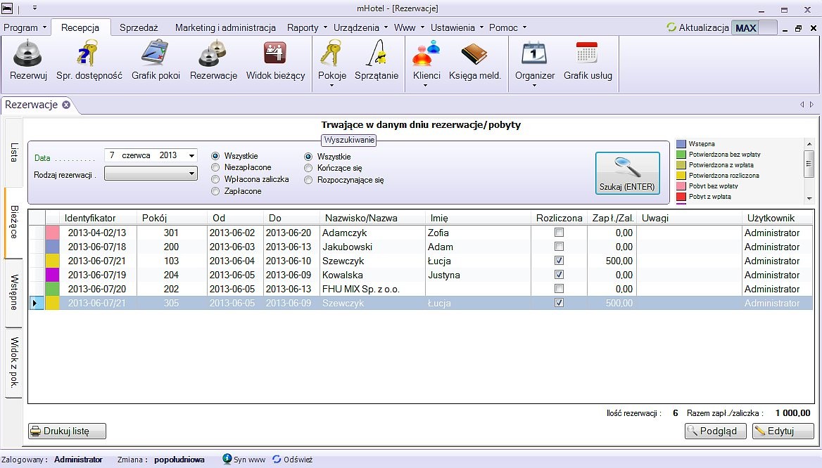Screen dimensions: 822x468
Task: Sort by Pokój column header
Action: coord(172,218)
